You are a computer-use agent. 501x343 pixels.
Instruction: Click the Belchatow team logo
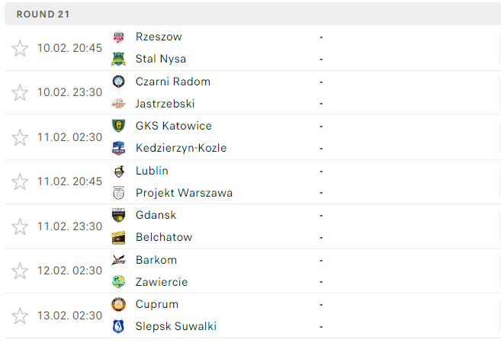[118, 238]
